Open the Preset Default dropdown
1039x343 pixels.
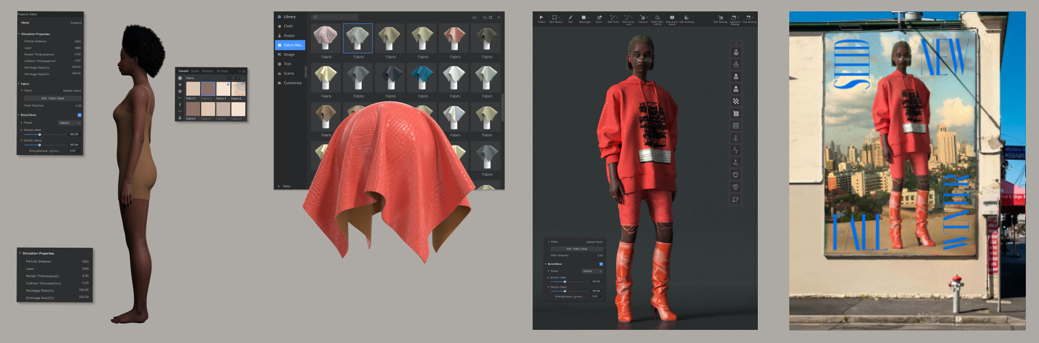pyautogui.click(x=70, y=123)
